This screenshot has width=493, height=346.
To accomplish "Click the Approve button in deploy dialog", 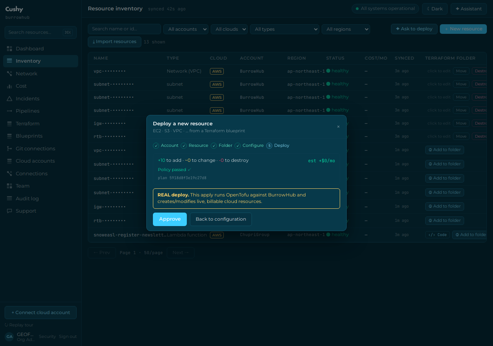I will tap(170, 219).
